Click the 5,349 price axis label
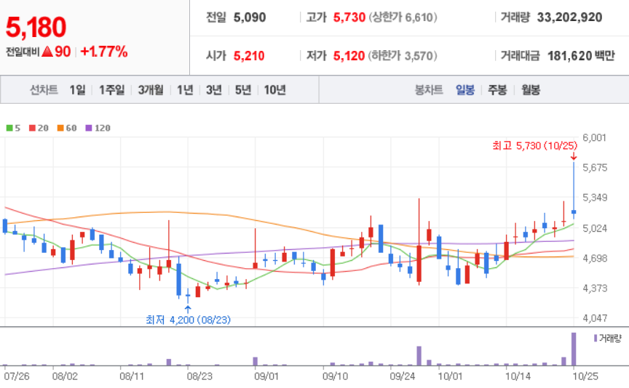This screenshot has height=388, width=629. click(595, 198)
